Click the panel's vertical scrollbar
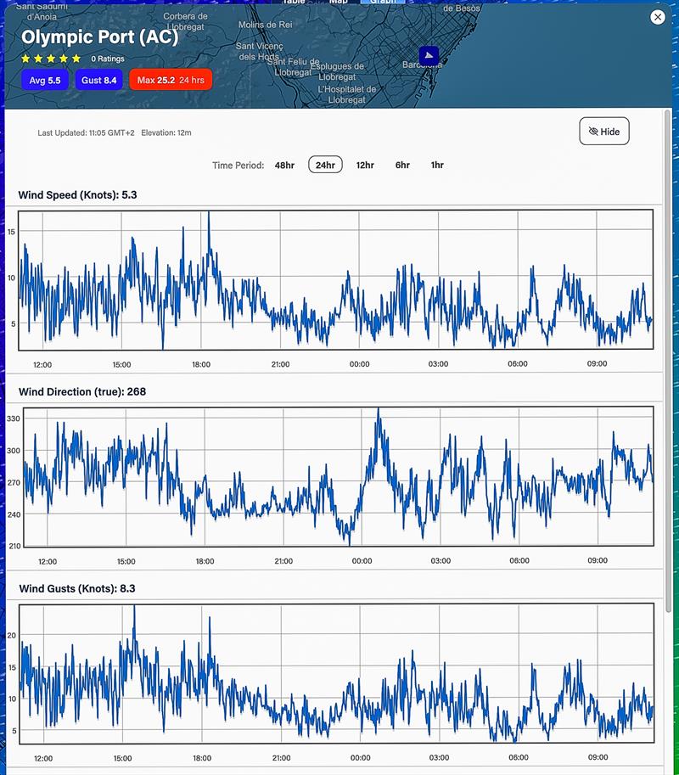 [x=668, y=361]
